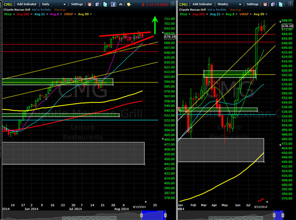Click the 8/15/2014 date marker in Weekly chart

[x=261, y=207]
